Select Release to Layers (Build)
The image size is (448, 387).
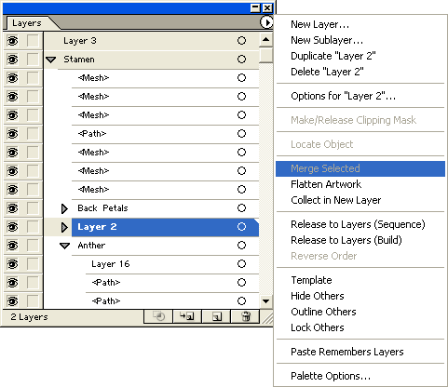click(346, 240)
